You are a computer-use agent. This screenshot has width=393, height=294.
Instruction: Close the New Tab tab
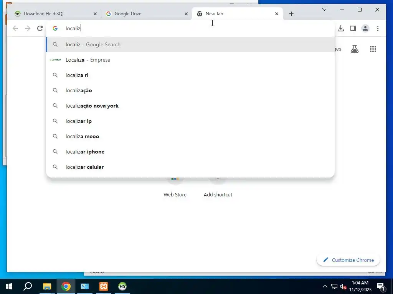tap(276, 14)
